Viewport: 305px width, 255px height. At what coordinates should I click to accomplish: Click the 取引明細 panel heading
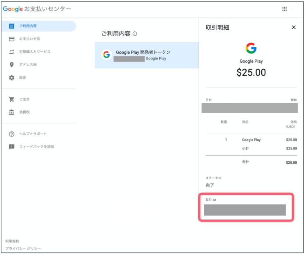(x=217, y=28)
